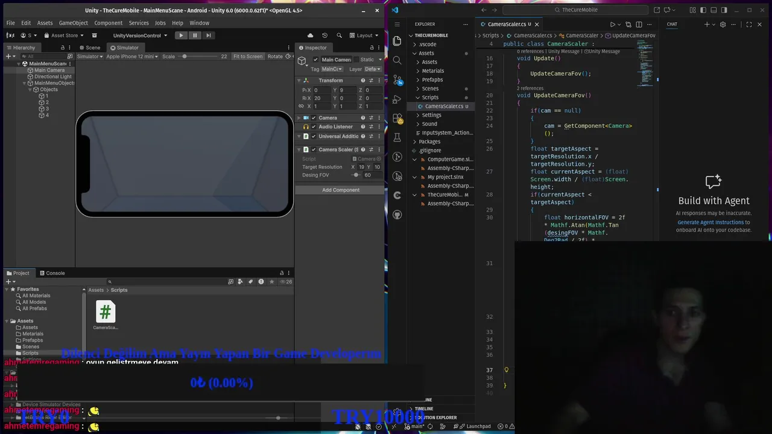Open Audio Listener more options menu
Image resolution: width=772 pixels, height=434 pixels.
click(x=379, y=127)
